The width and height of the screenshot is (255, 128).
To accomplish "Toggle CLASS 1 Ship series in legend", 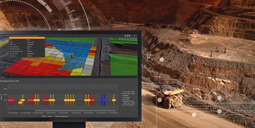I will tap(122, 91).
